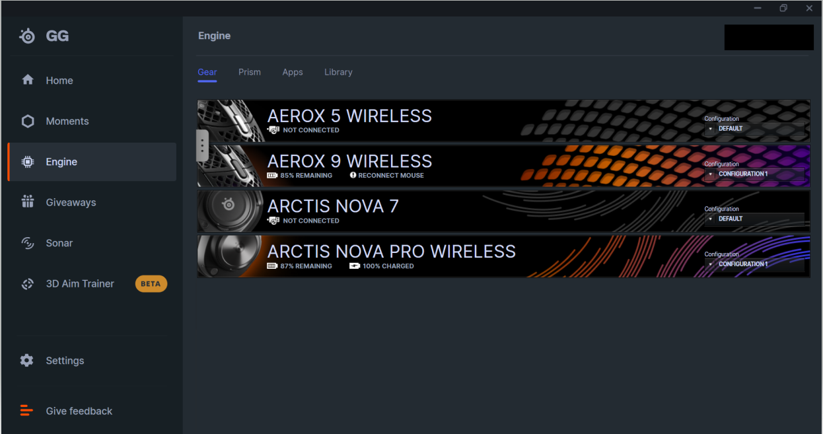
Task: Click Arctis Nova Pro battery remaining icon
Action: click(x=272, y=266)
